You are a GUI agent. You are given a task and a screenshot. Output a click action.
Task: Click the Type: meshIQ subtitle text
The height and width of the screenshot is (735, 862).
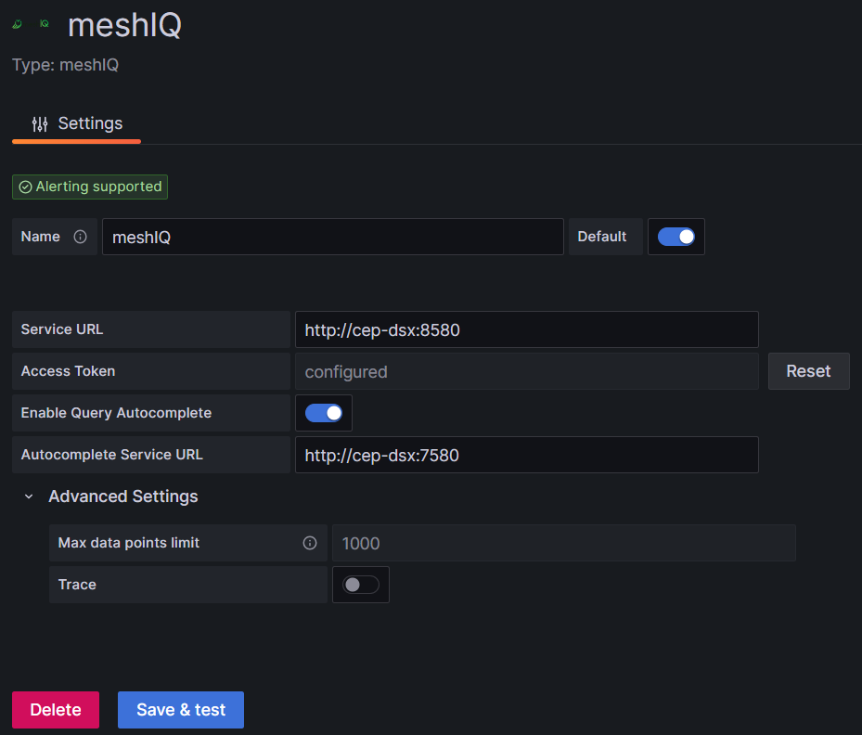pos(66,65)
